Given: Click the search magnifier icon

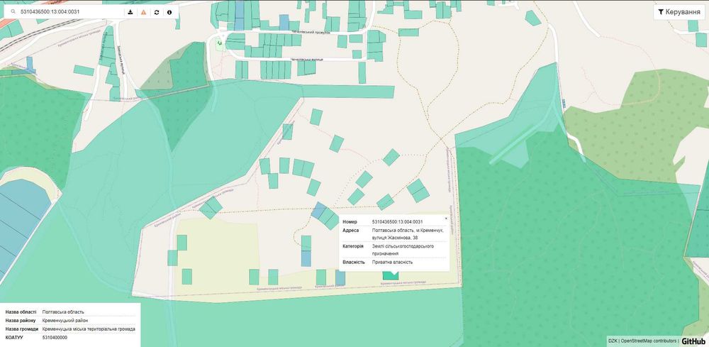Looking at the screenshot, I should (x=13, y=12).
